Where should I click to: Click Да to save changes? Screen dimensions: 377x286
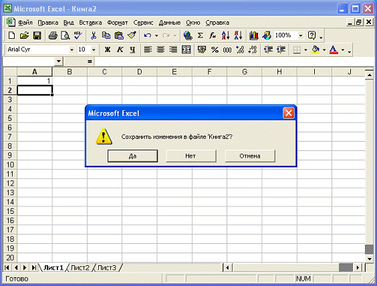point(132,156)
